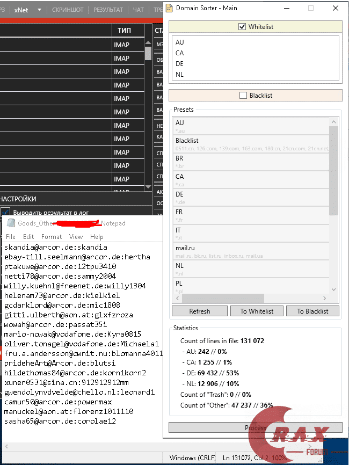Open the Notepad Edit menu
This screenshot has width=349, height=465.
click(x=28, y=237)
